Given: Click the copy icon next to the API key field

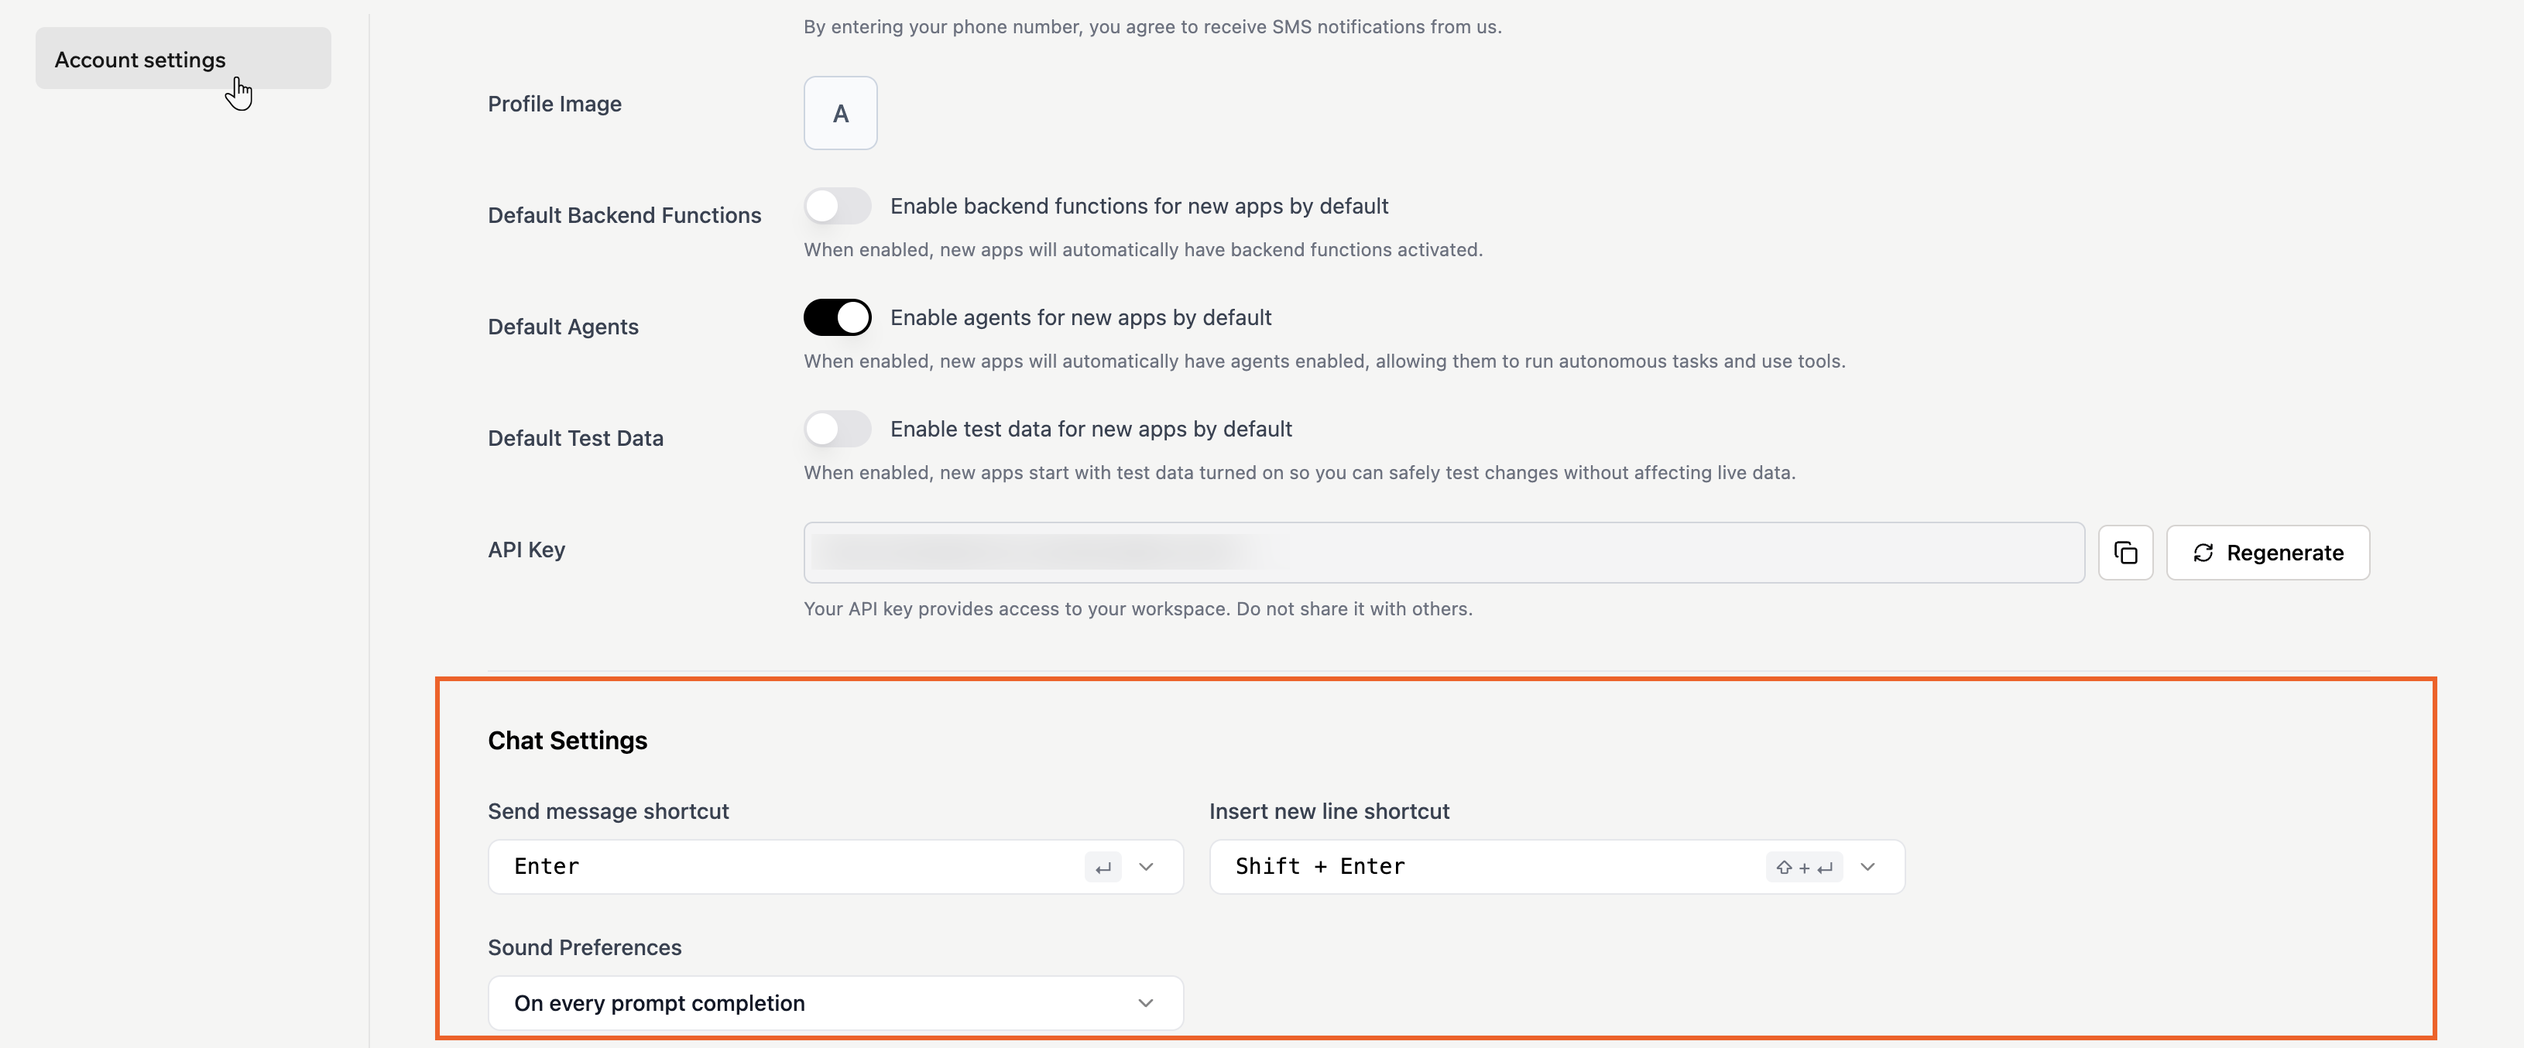Looking at the screenshot, I should [2125, 553].
